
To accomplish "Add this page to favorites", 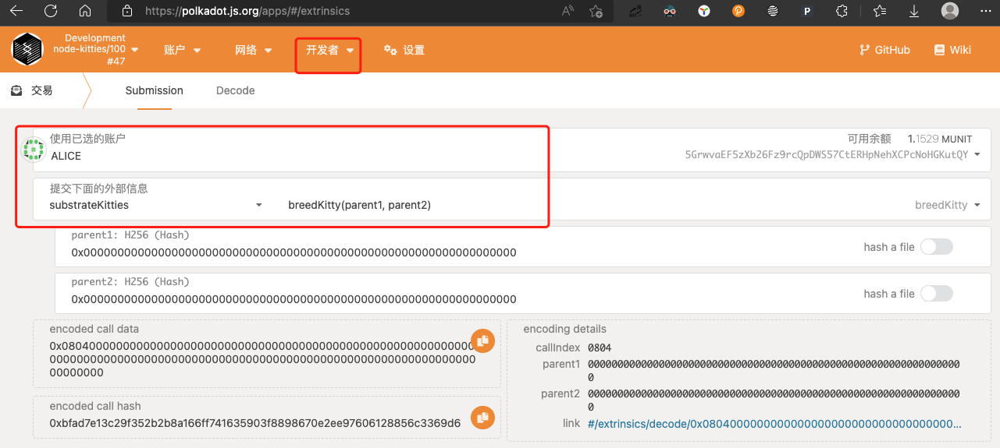I will pos(596,11).
